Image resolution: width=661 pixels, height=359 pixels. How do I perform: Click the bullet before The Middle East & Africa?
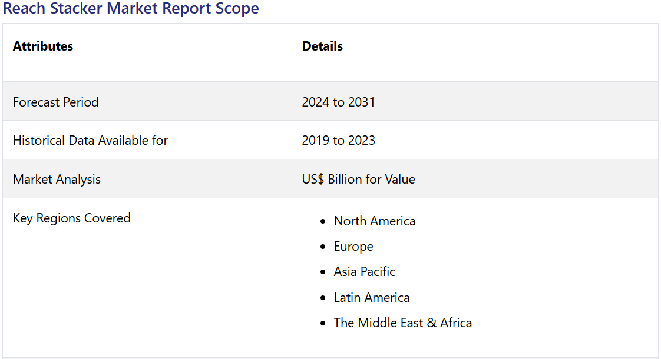(x=322, y=324)
